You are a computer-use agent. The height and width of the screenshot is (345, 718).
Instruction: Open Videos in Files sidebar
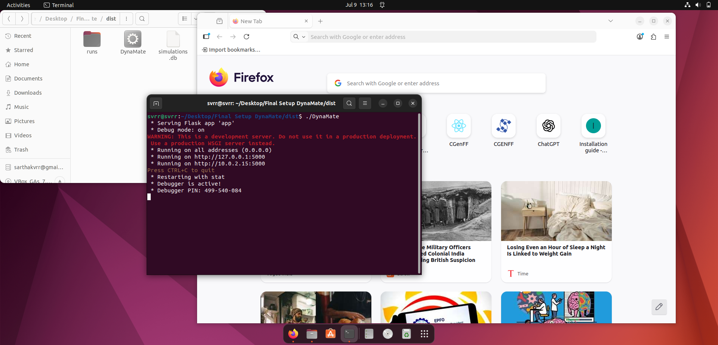(35, 135)
